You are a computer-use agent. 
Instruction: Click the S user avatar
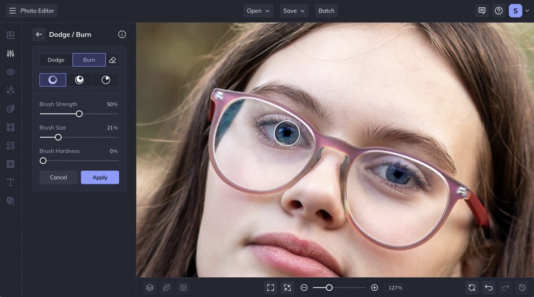click(x=515, y=11)
